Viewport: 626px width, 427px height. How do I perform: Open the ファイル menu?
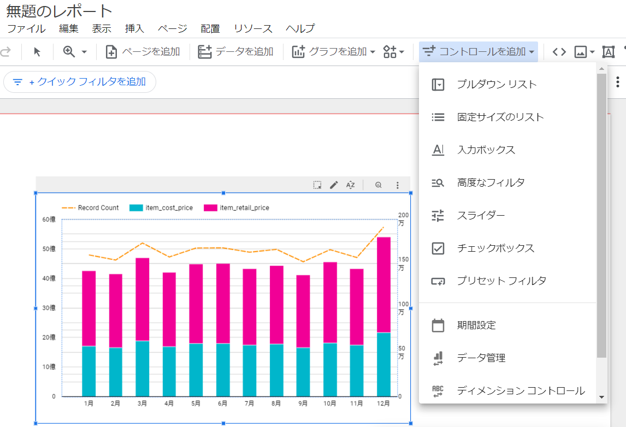[26, 29]
